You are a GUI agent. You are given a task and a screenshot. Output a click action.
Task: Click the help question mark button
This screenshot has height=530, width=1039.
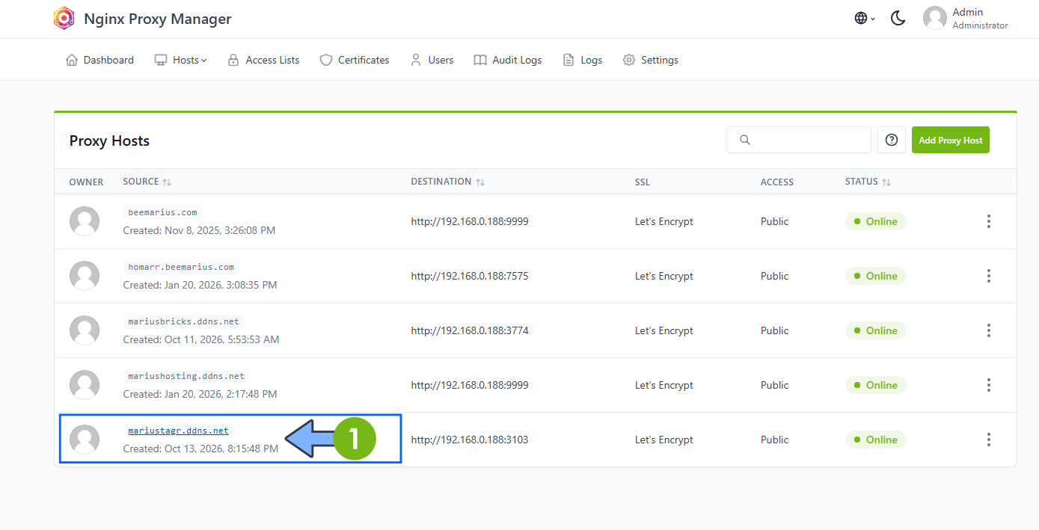click(x=891, y=140)
